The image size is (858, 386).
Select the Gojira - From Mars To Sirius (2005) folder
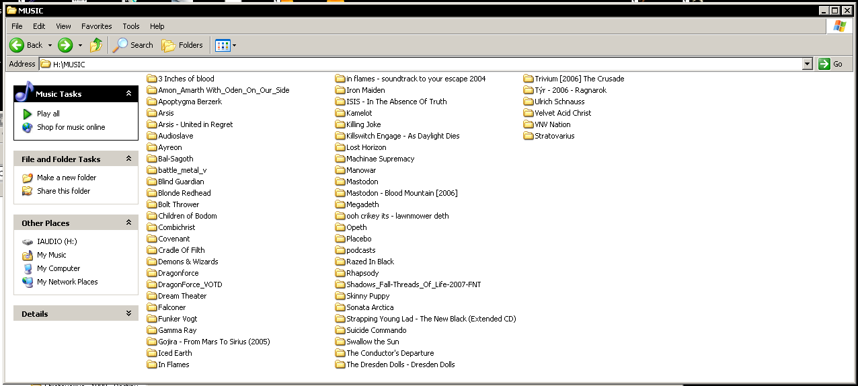pyautogui.click(x=208, y=342)
